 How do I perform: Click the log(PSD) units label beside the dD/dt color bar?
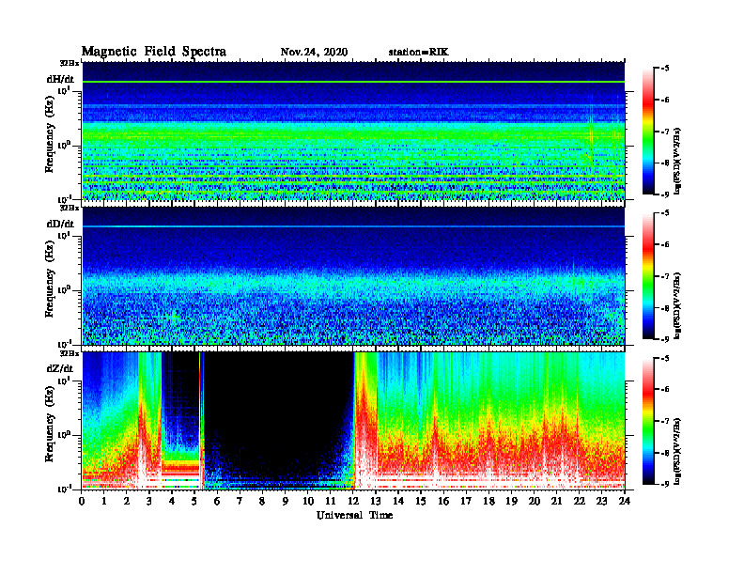[677, 305]
